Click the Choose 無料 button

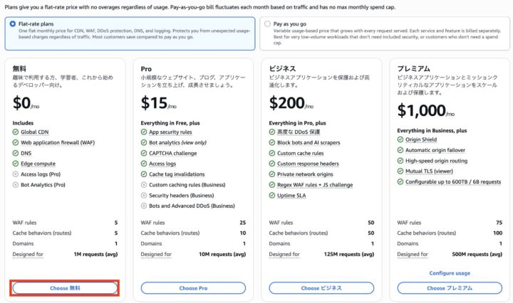click(65, 288)
